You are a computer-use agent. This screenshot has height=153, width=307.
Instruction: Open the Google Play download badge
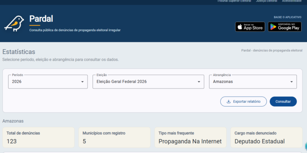coord(284,27)
